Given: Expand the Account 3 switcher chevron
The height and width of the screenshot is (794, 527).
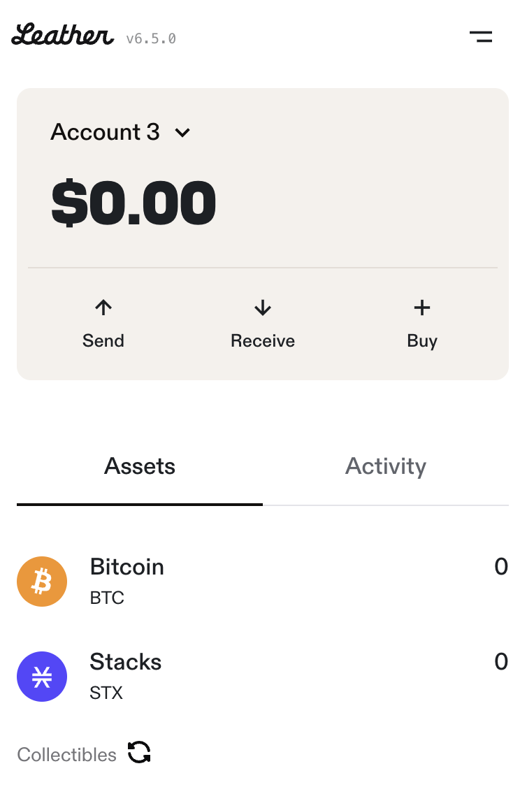Looking at the screenshot, I should tap(182, 133).
